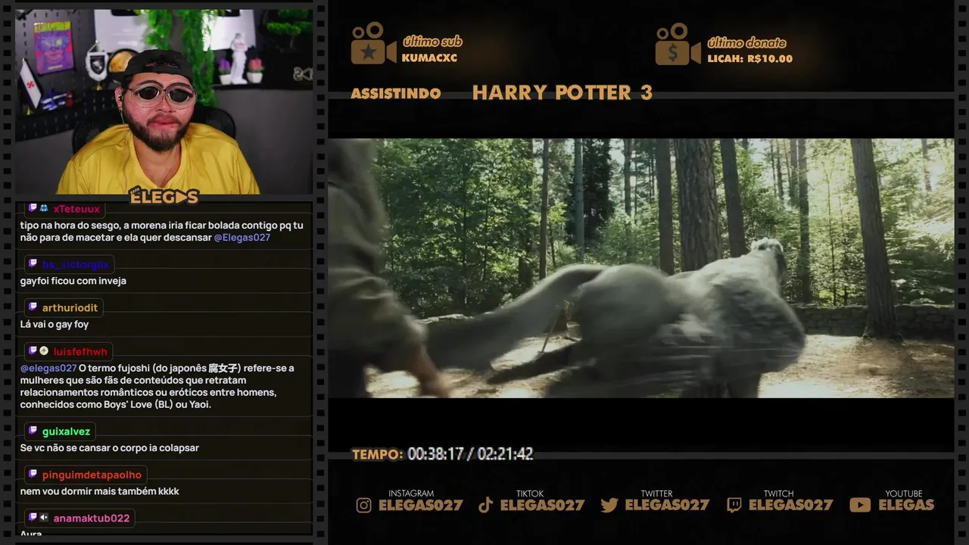The width and height of the screenshot is (969, 545).
Task: Click the speaker badge beside anamaktub022
Action: (x=44, y=518)
